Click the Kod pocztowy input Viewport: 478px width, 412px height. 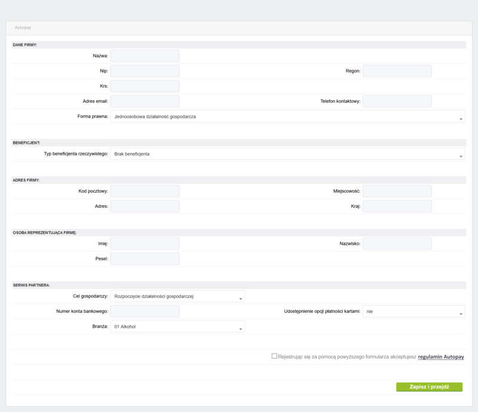pos(145,191)
